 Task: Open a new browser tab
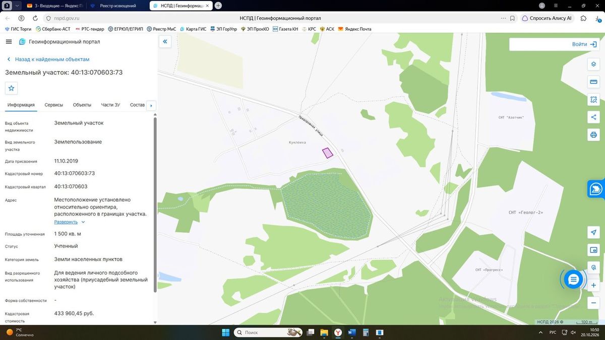click(218, 6)
